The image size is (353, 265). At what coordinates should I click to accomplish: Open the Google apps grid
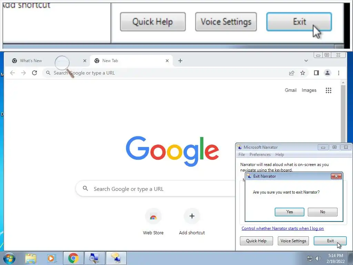coord(329,90)
